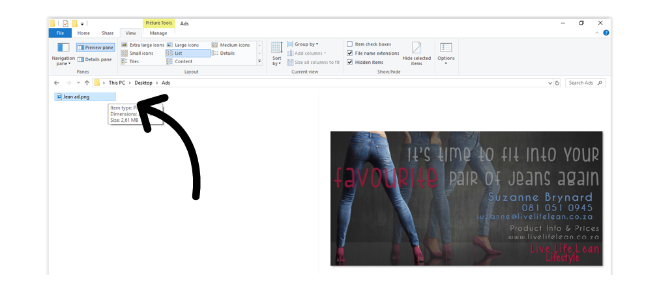The image size is (659, 290).
Task: Click the Hide selected items icon
Action: [x=417, y=53]
